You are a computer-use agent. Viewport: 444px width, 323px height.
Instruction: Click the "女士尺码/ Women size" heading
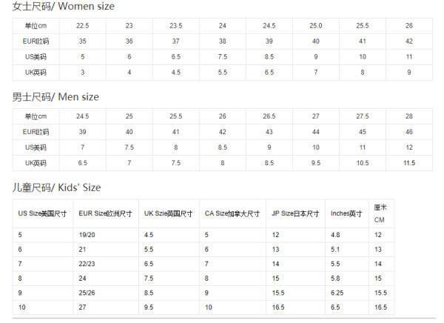click(64, 6)
